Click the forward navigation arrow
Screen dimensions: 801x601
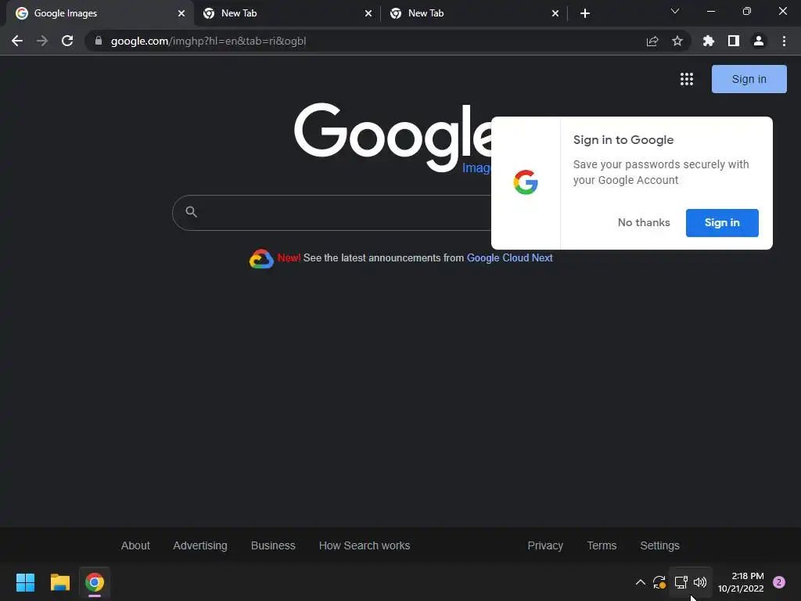click(x=42, y=41)
